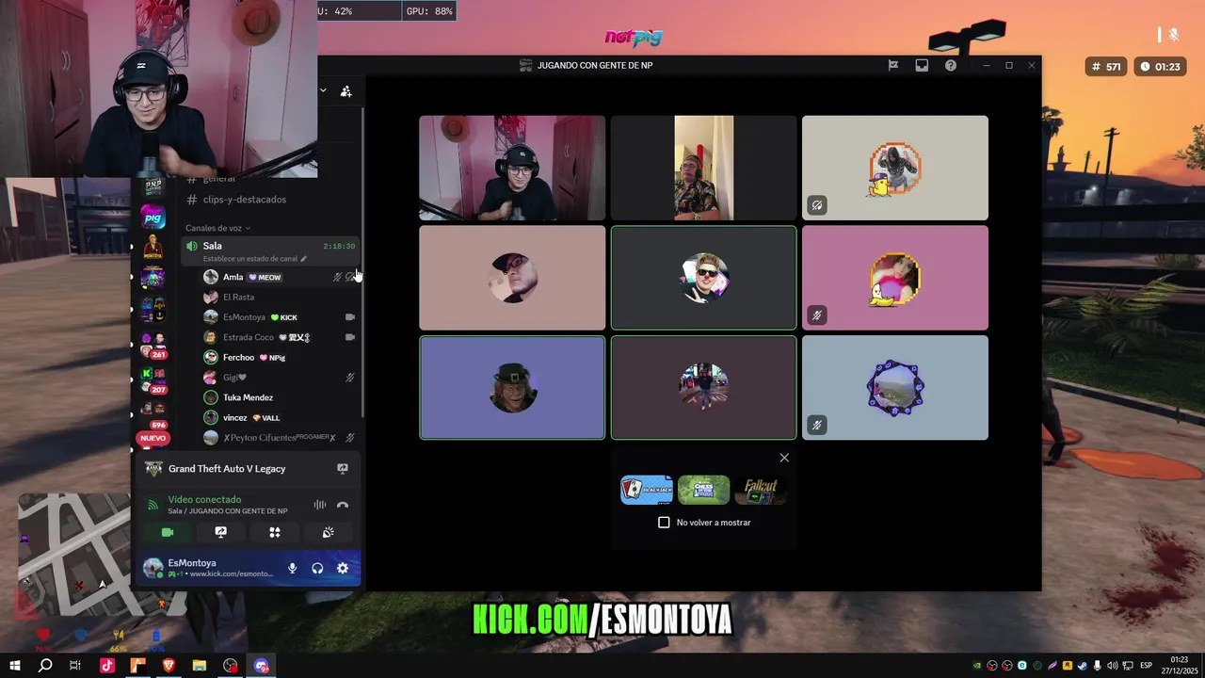Launch Fallout activity
The height and width of the screenshot is (678, 1205).
(761, 490)
